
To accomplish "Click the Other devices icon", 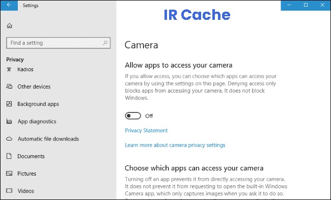I will click(x=9, y=87).
